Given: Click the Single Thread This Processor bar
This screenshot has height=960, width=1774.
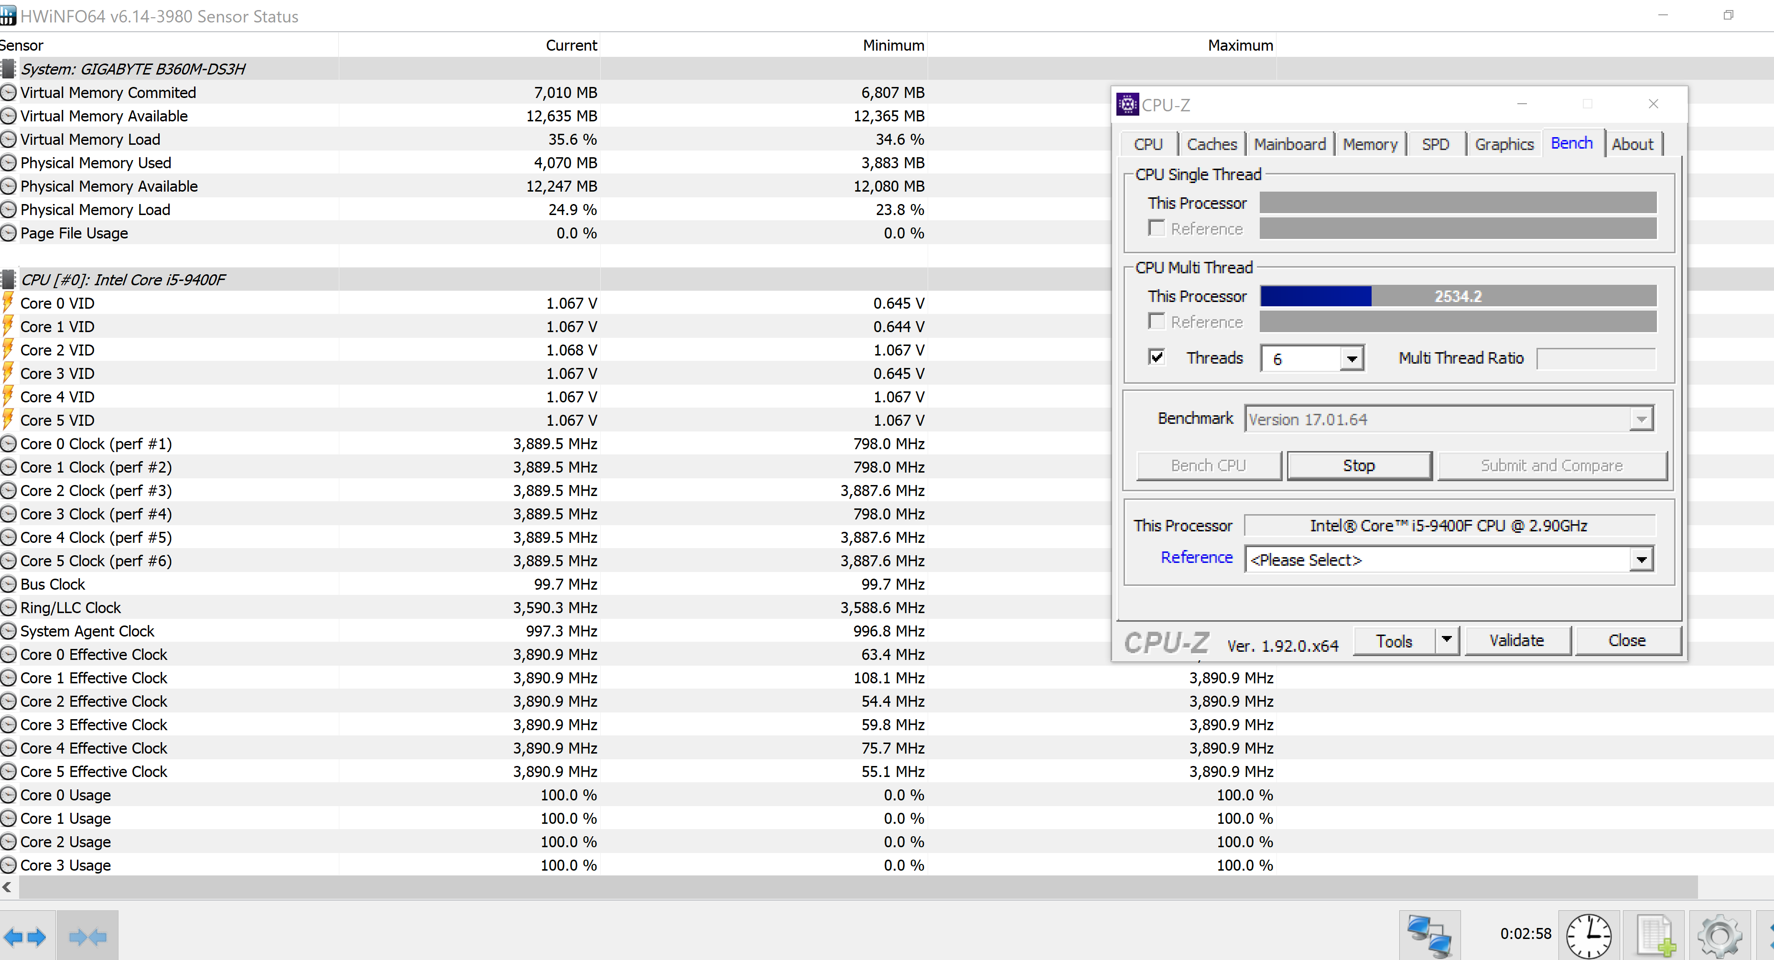Looking at the screenshot, I should [1458, 203].
